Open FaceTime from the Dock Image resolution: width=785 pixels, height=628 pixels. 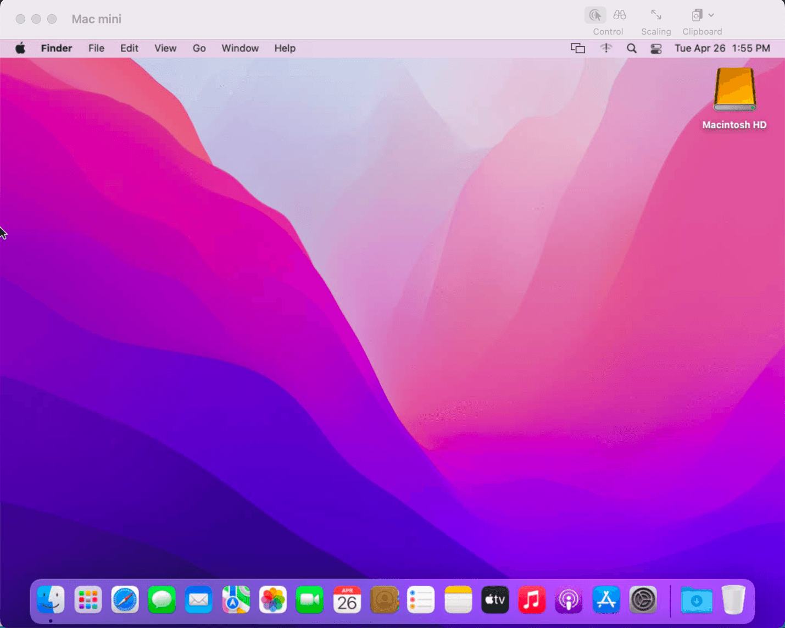(x=310, y=599)
